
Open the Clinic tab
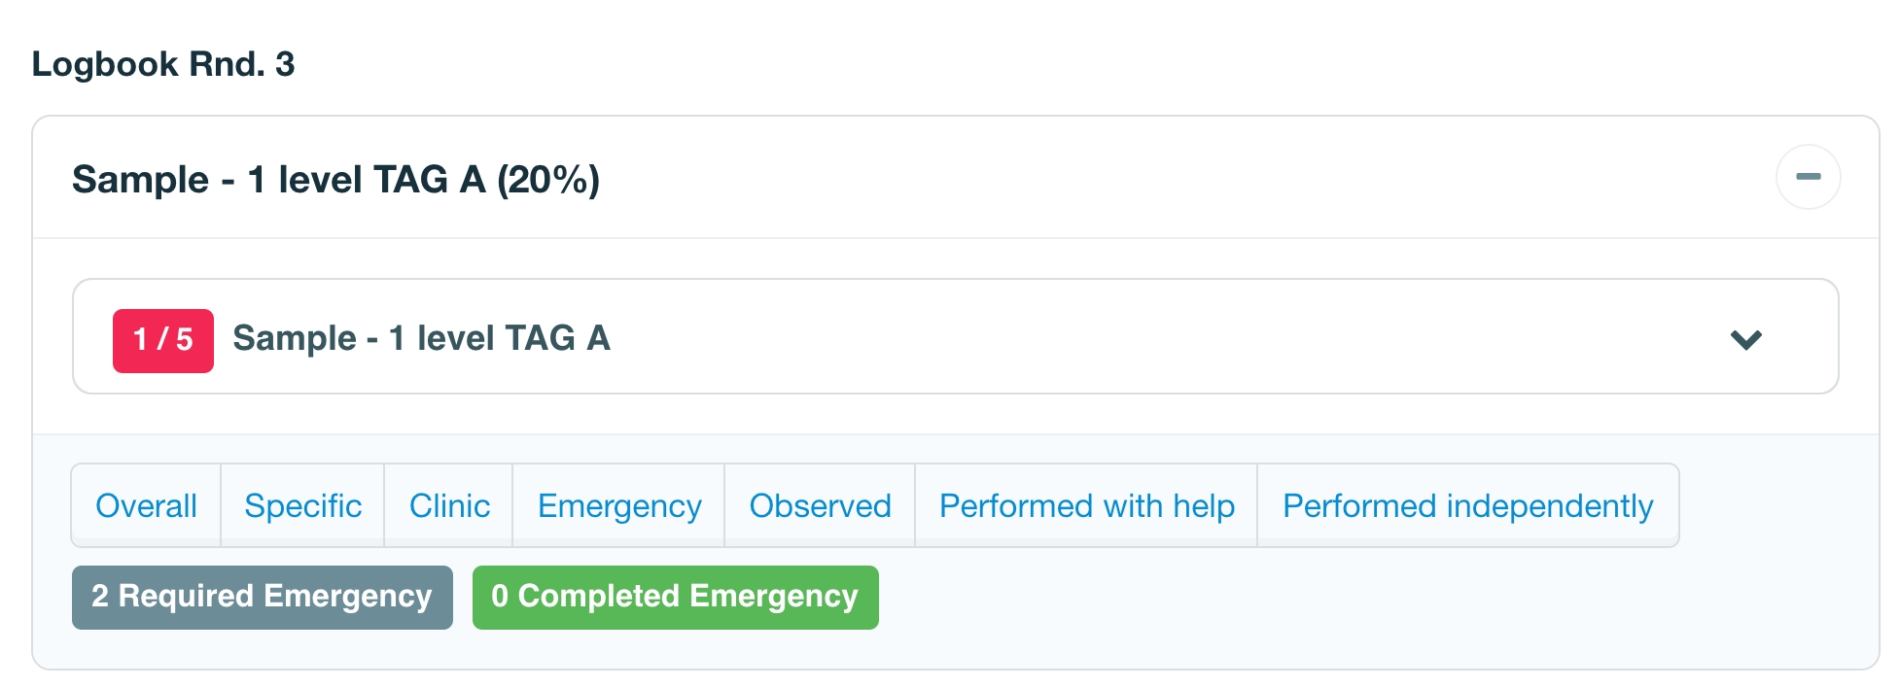[x=449, y=506]
